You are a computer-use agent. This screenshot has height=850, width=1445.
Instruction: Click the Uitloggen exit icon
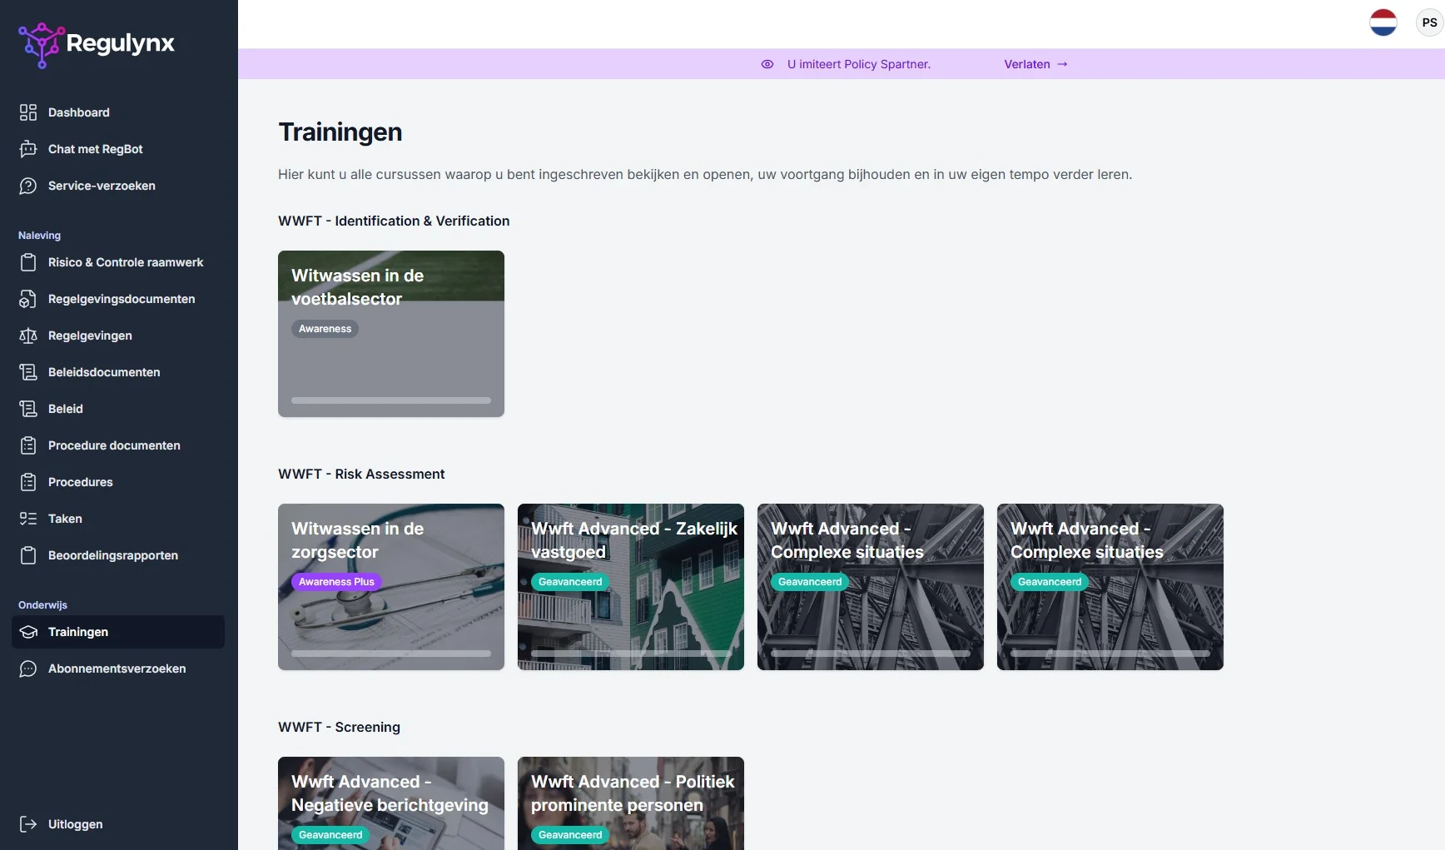[28, 824]
